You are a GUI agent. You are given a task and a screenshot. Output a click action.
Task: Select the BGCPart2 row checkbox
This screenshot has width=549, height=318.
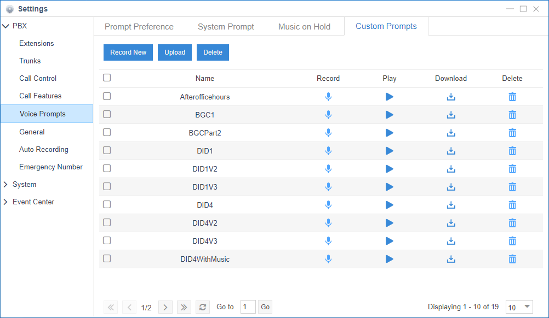[107, 132]
